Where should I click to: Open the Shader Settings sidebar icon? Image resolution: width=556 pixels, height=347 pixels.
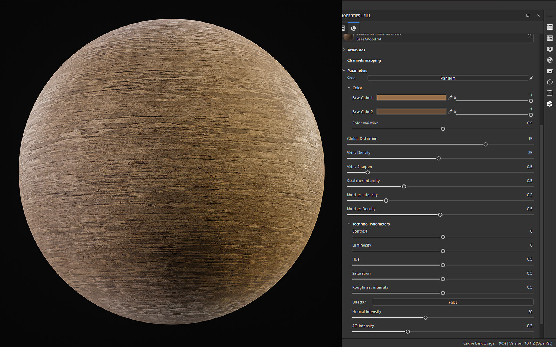tap(550, 60)
